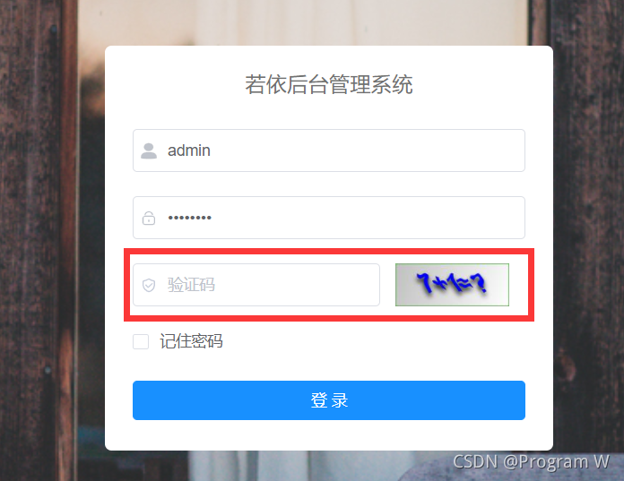
Task: Focus the masked password input field
Action: (x=329, y=218)
